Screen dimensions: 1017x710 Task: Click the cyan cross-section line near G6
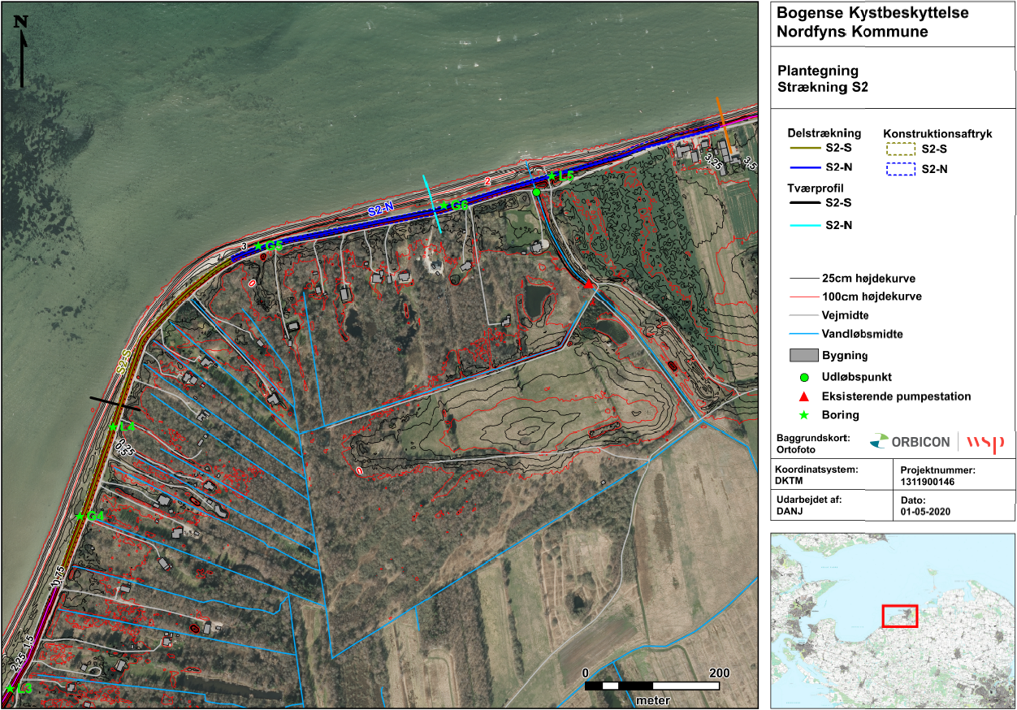(x=431, y=205)
